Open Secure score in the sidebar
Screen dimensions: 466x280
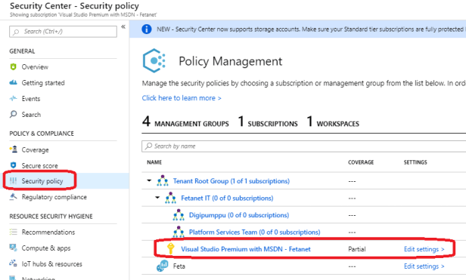40,165
